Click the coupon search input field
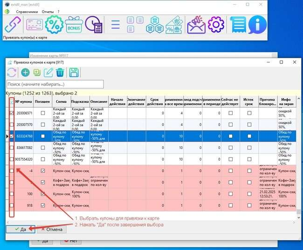Image resolution: width=303 pixels, height=250 pixels. click(x=55, y=84)
